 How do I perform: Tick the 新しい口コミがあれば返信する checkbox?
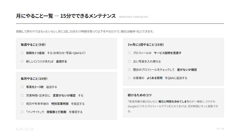pyautogui.click(x=22, y=61)
